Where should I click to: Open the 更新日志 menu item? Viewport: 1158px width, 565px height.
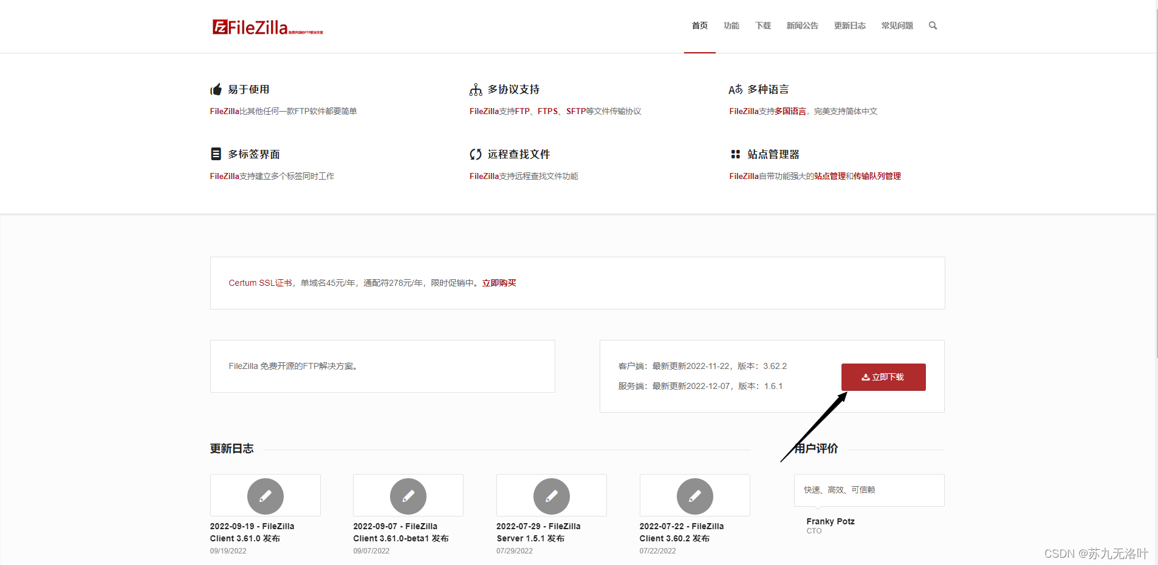coord(850,25)
